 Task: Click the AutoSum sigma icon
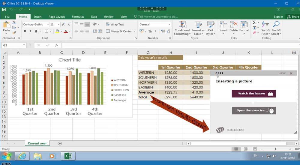click(254, 23)
